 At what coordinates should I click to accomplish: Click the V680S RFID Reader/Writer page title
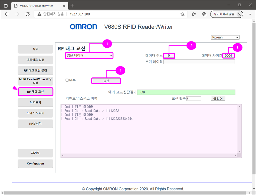pos(139,27)
